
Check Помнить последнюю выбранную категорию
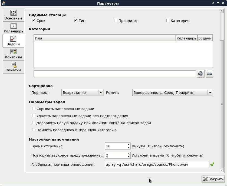coord(34,130)
